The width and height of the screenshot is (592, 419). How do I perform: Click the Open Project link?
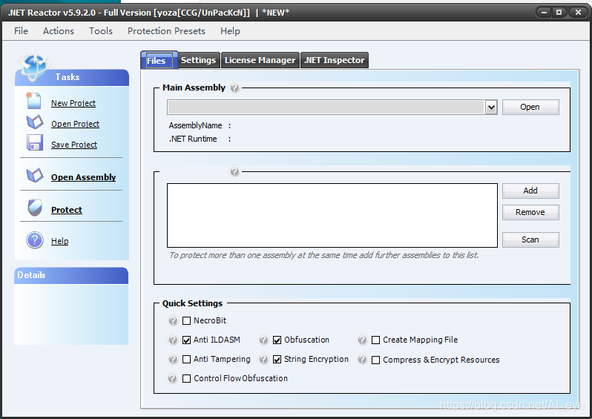(x=75, y=124)
